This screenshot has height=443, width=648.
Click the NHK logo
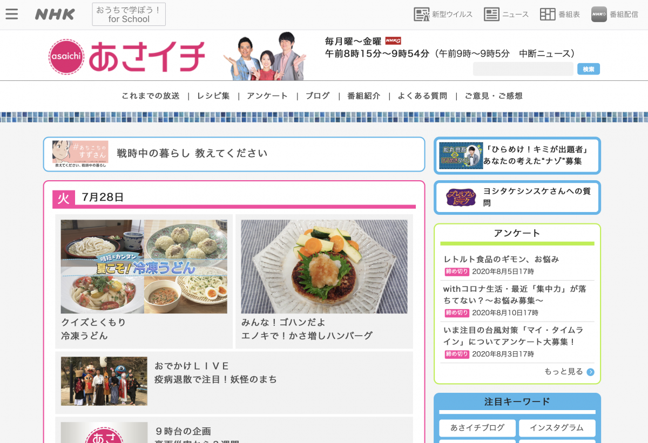coord(55,15)
